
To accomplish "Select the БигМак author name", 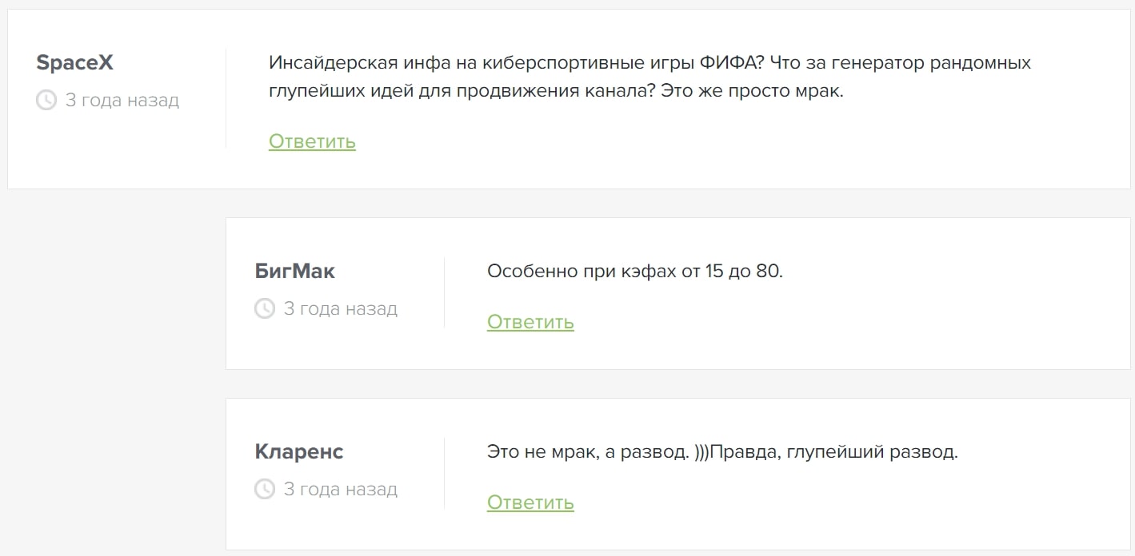I will (x=295, y=272).
